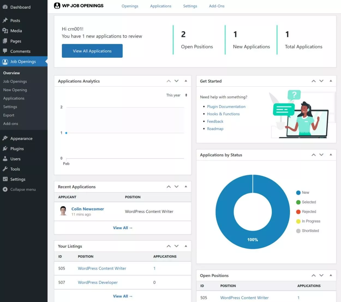The height and width of the screenshot is (302, 341).
Task: Click the Comments speech bubble icon
Action: (x=5, y=51)
